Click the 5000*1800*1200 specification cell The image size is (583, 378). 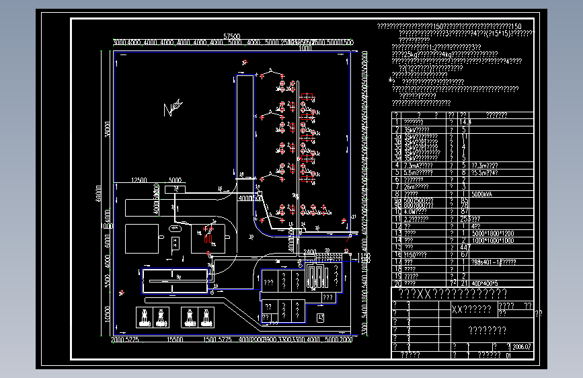[x=493, y=233]
